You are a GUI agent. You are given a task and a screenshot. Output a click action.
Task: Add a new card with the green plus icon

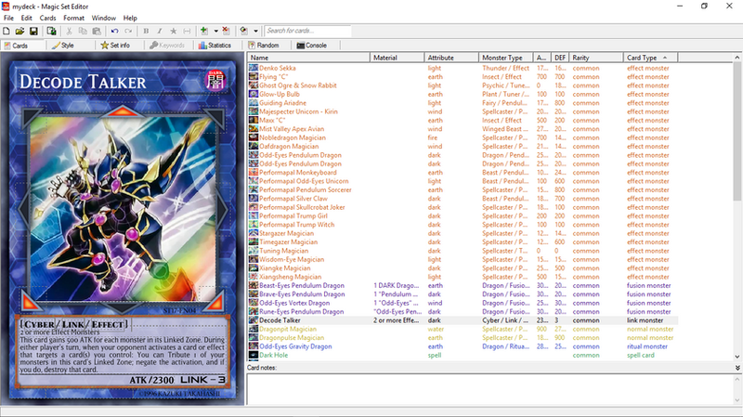204,32
